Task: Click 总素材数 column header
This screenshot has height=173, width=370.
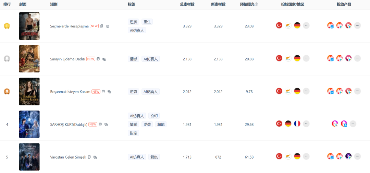Action: [187, 4]
